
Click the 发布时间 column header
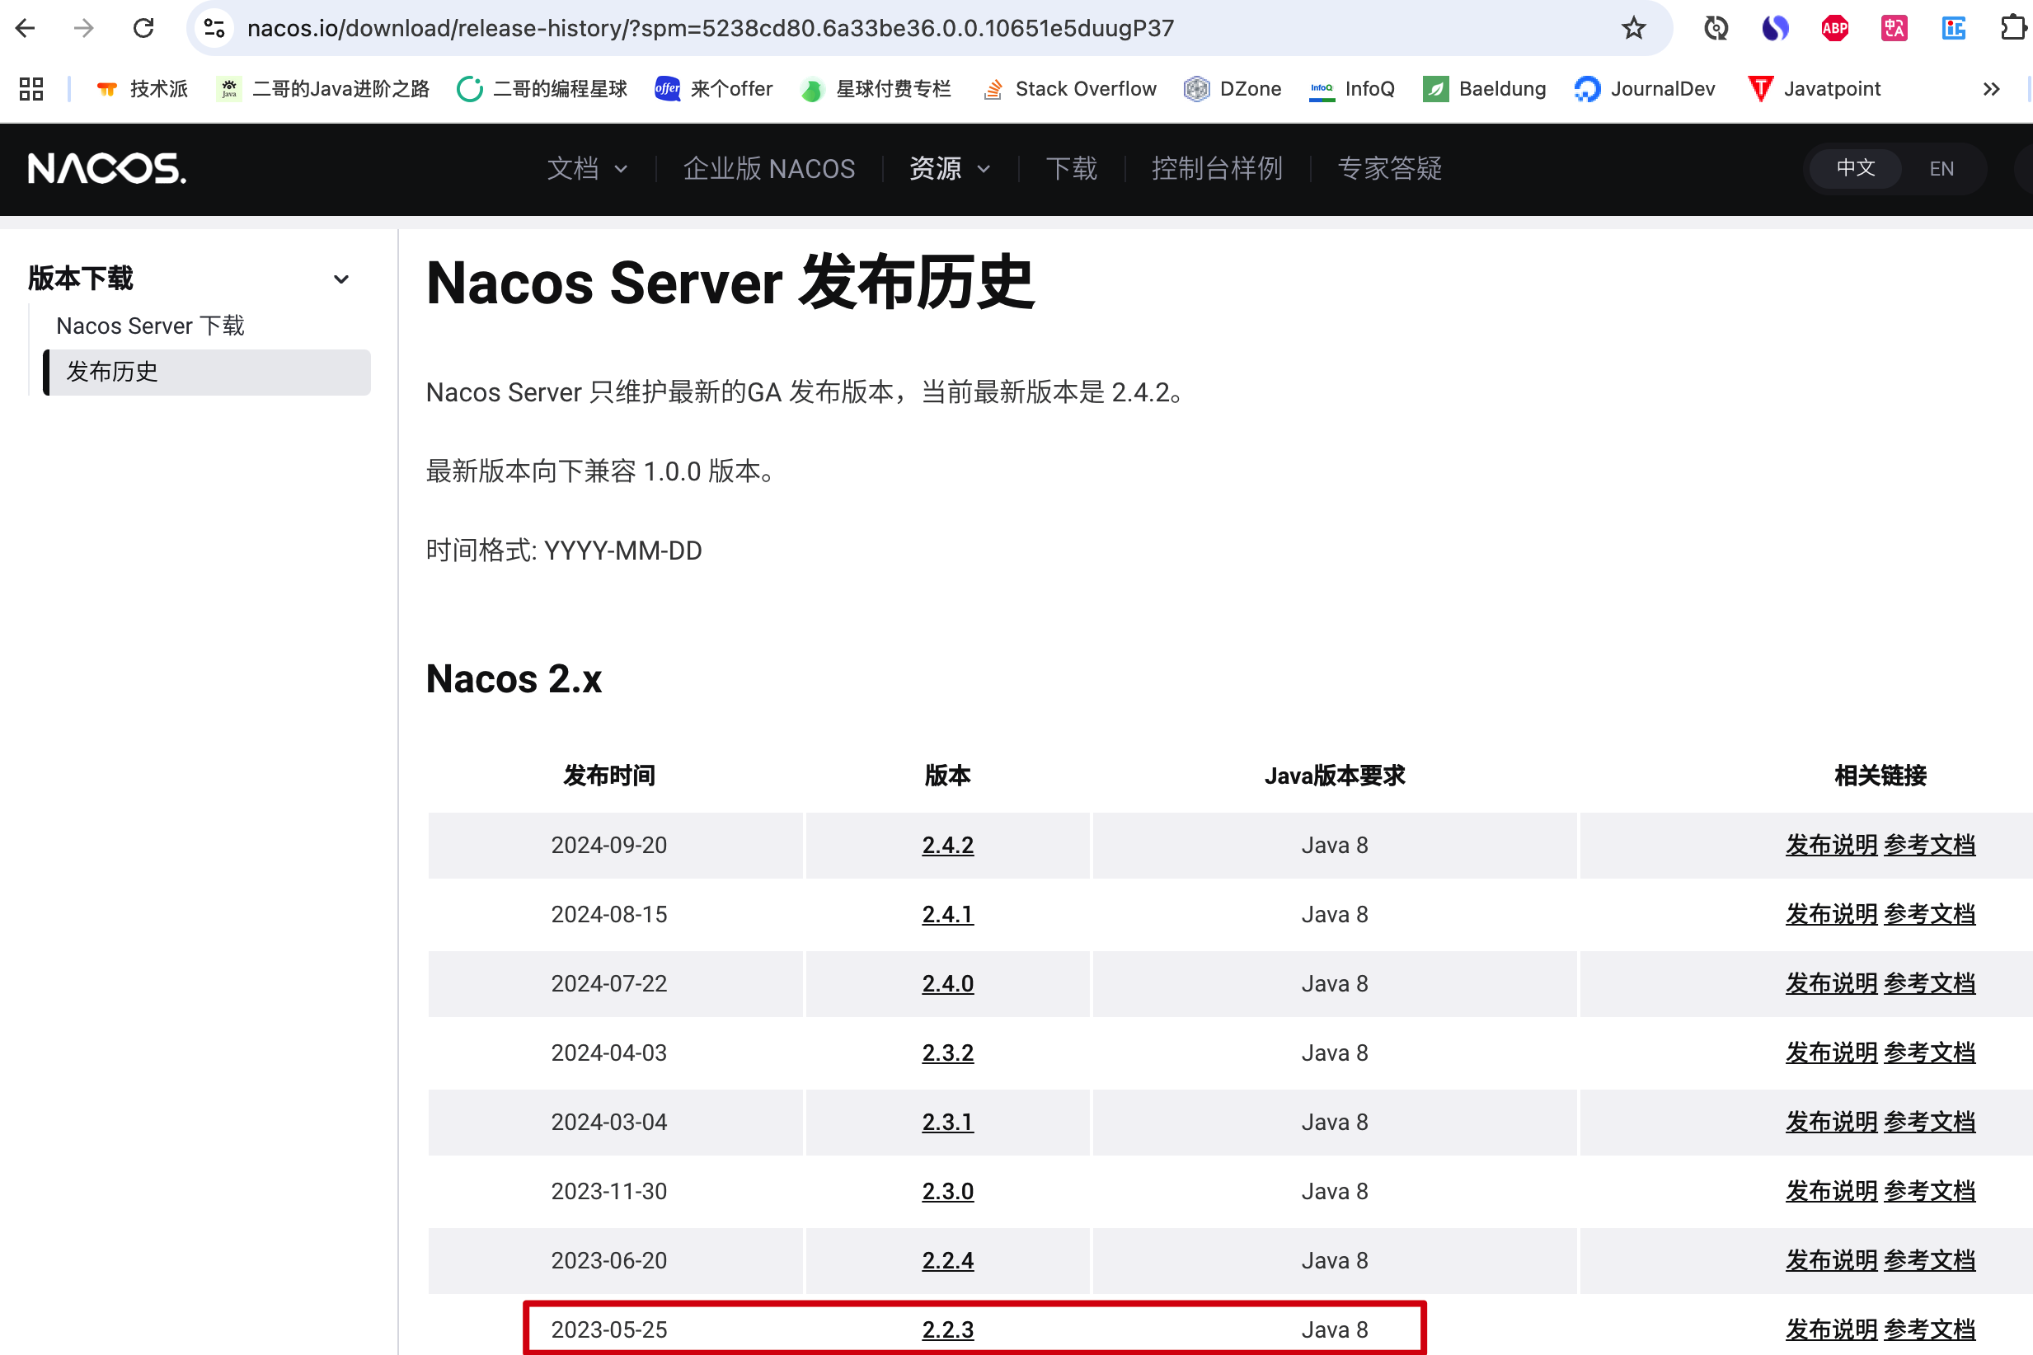pos(609,775)
